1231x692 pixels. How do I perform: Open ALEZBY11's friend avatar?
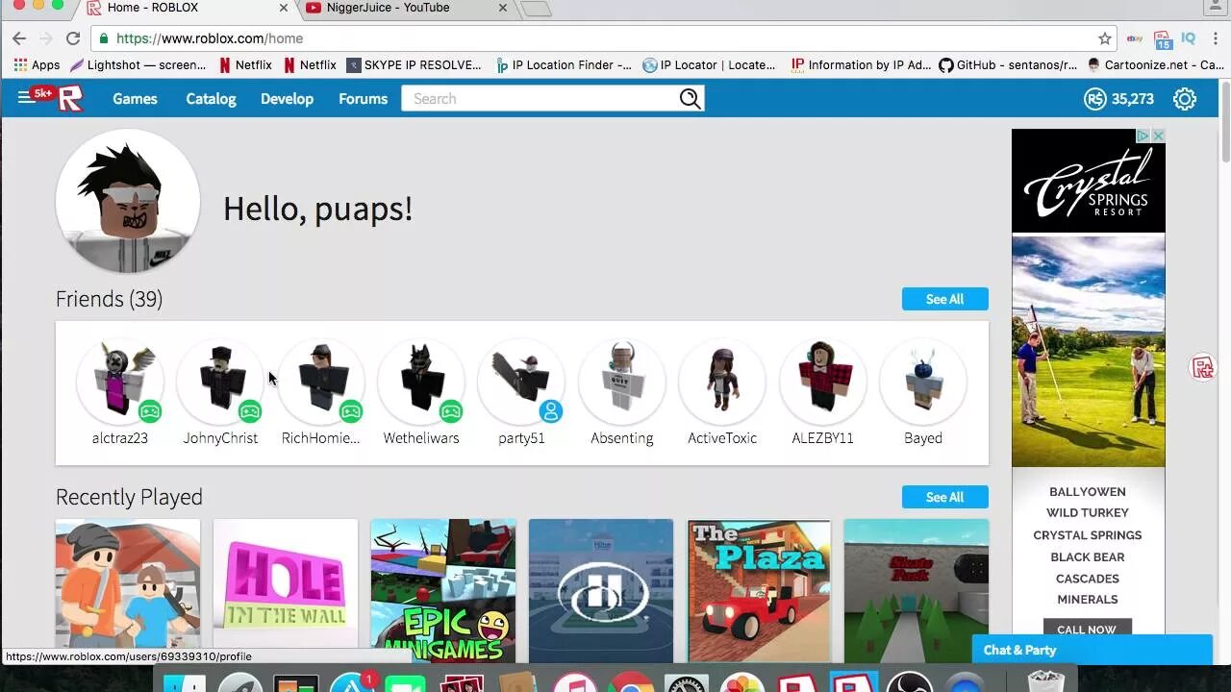point(822,382)
